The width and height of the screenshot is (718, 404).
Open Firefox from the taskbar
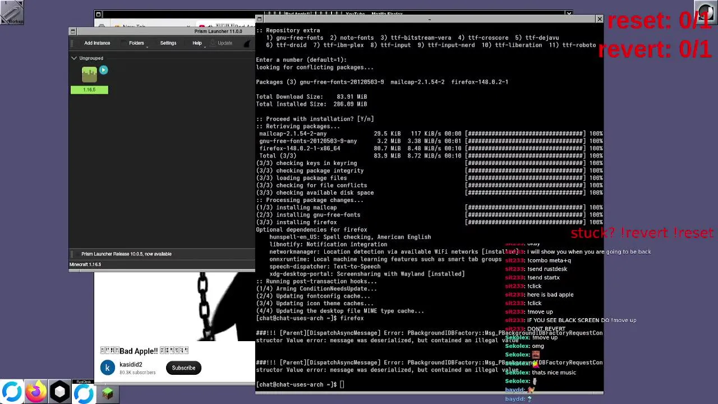pyautogui.click(x=36, y=393)
